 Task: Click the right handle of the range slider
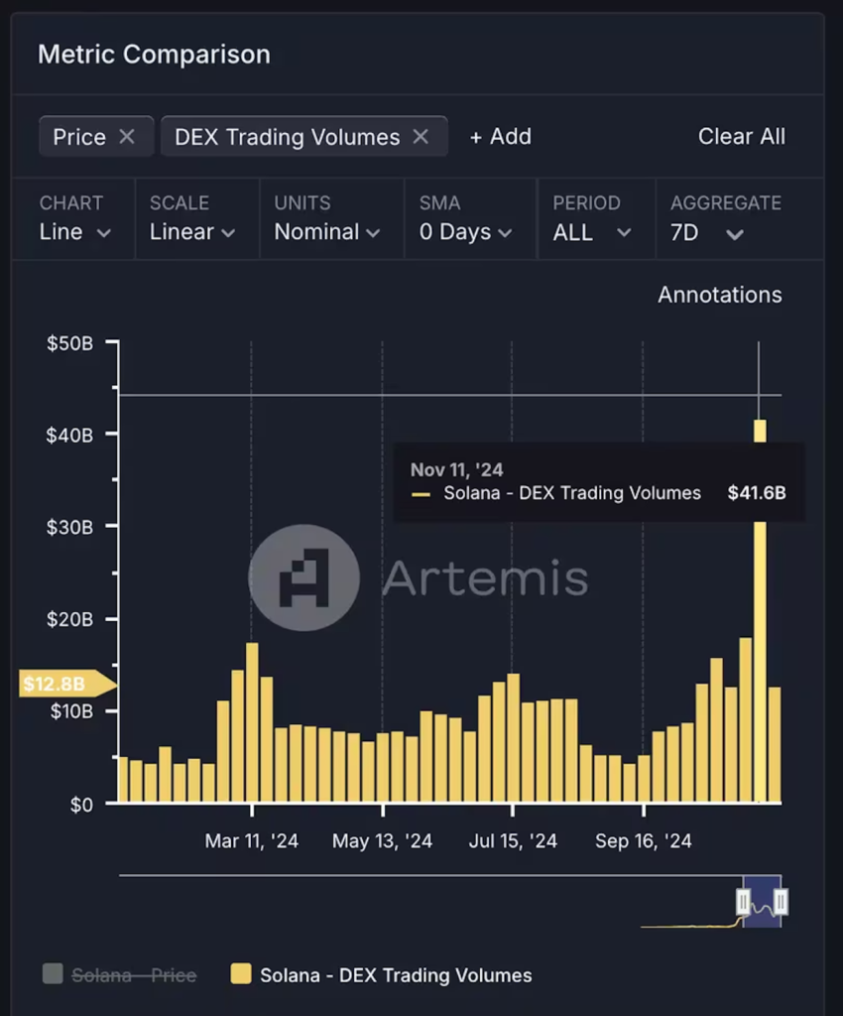click(x=781, y=901)
